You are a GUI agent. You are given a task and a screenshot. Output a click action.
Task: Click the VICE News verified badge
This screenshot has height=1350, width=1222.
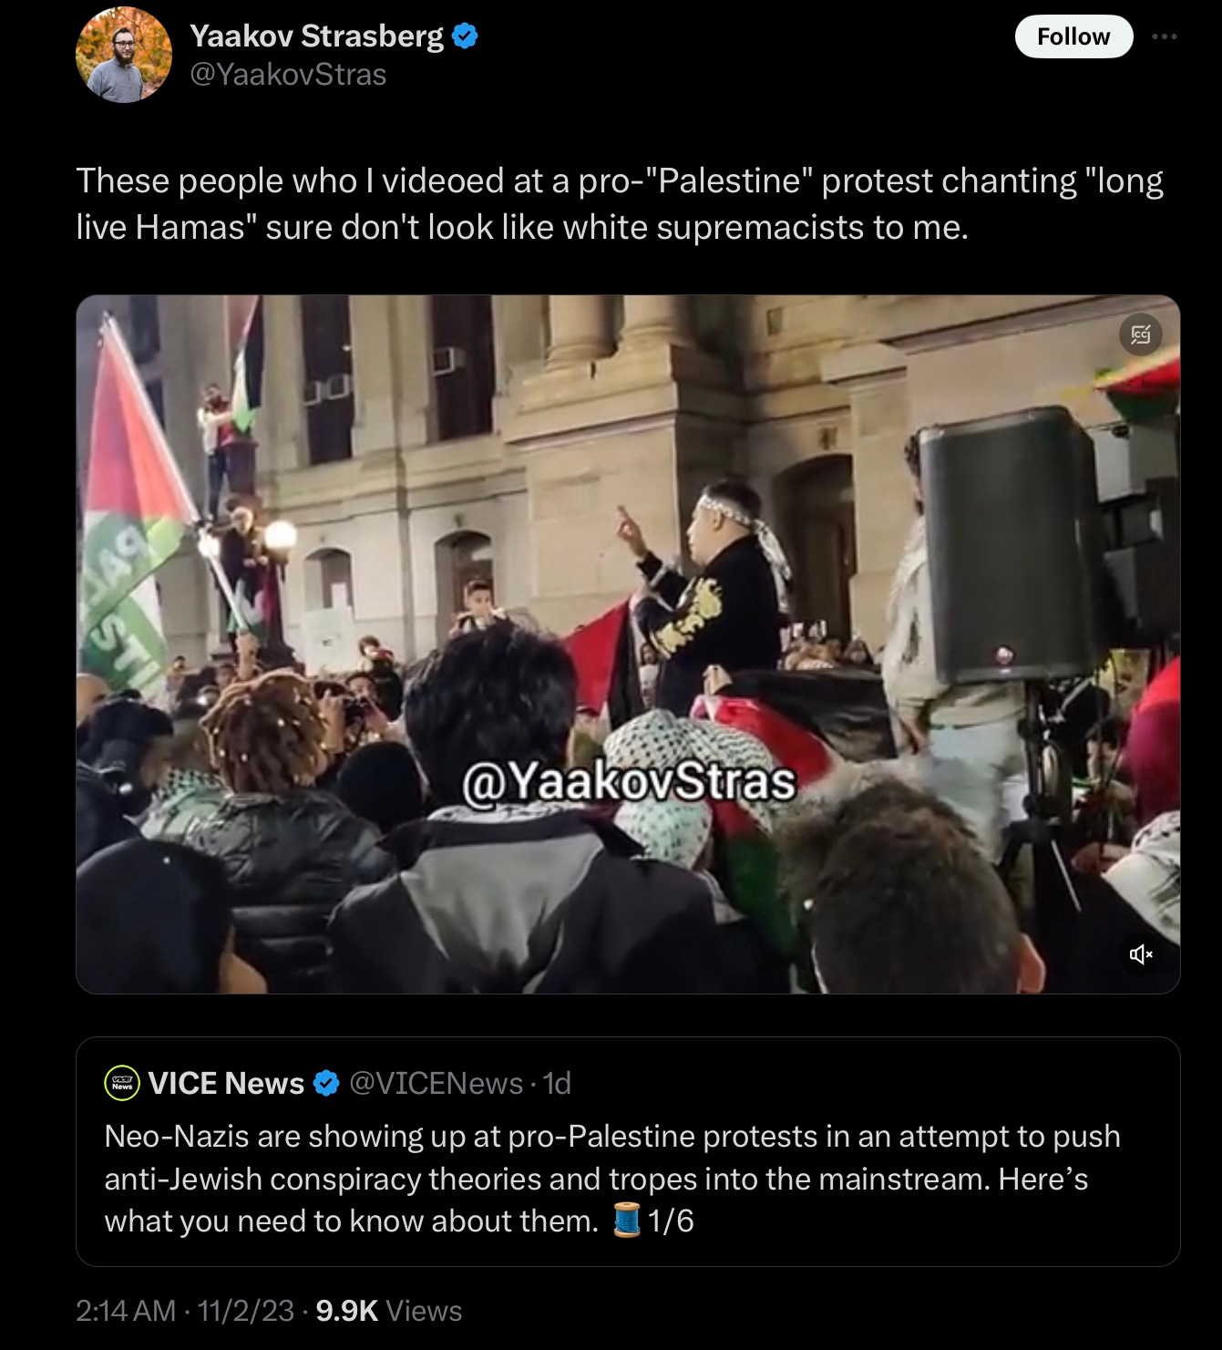[x=326, y=1083]
